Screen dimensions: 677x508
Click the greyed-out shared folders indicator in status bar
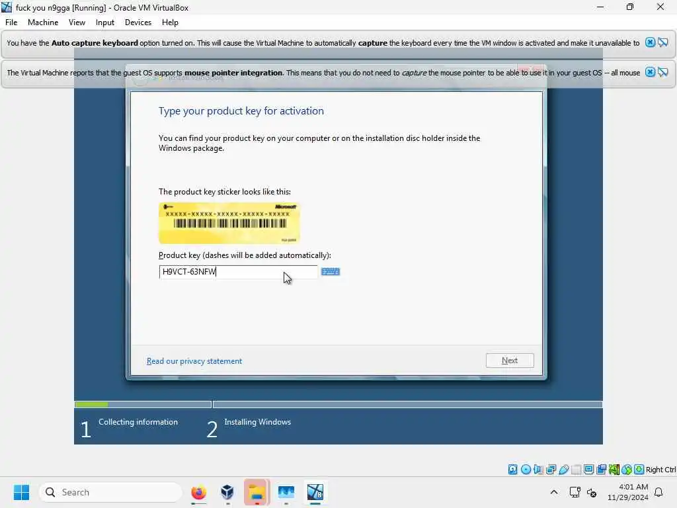click(x=577, y=469)
